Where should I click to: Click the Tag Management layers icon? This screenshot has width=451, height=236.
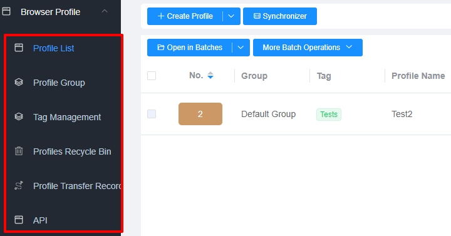pyautogui.click(x=19, y=116)
